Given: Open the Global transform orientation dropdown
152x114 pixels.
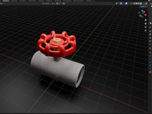Looking at the screenshot, I should pyautogui.click(x=47, y=3).
